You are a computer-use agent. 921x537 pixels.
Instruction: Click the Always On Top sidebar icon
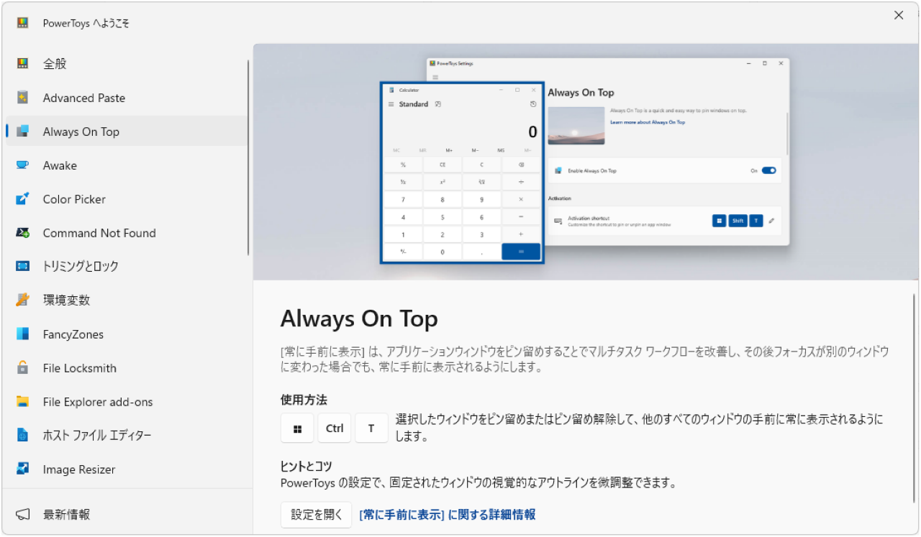tap(23, 131)
